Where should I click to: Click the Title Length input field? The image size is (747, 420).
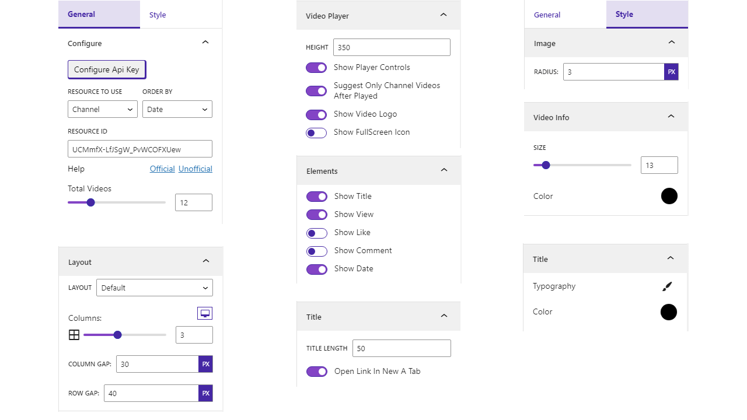coord(402,348)
